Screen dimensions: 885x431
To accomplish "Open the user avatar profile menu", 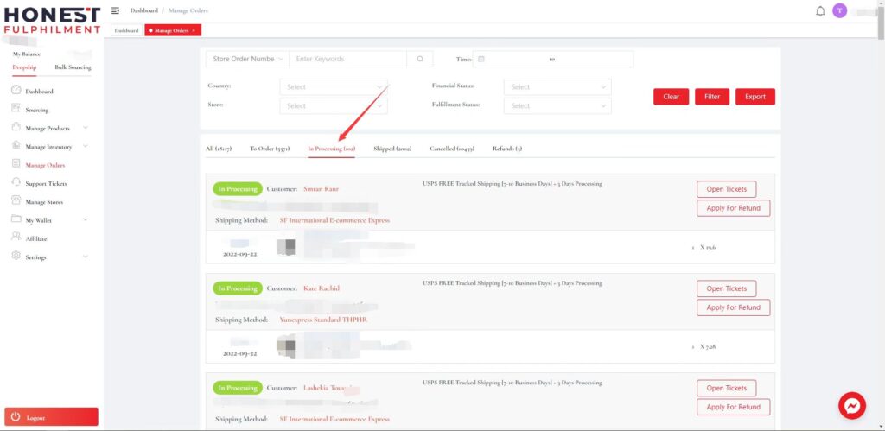I will [x=839, y=11].
